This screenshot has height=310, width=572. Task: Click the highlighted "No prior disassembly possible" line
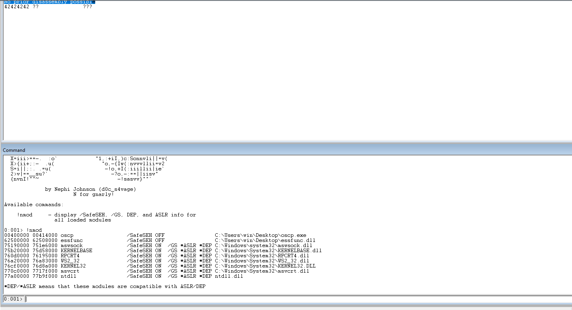pos(50,2)
